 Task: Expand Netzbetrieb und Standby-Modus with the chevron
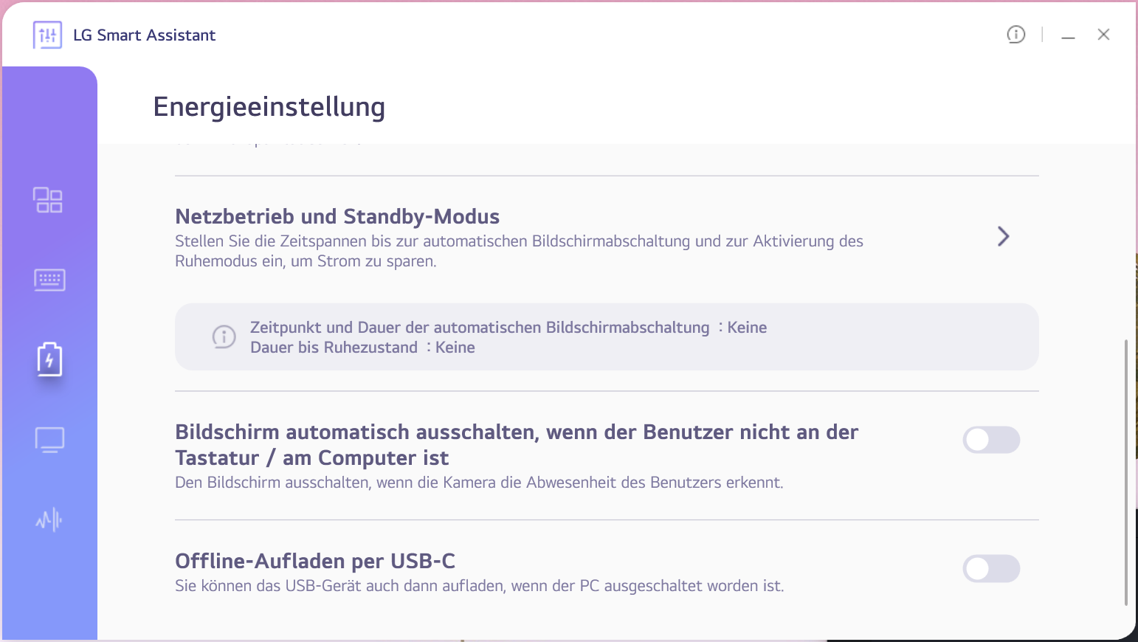click(x=1003, y=236)
